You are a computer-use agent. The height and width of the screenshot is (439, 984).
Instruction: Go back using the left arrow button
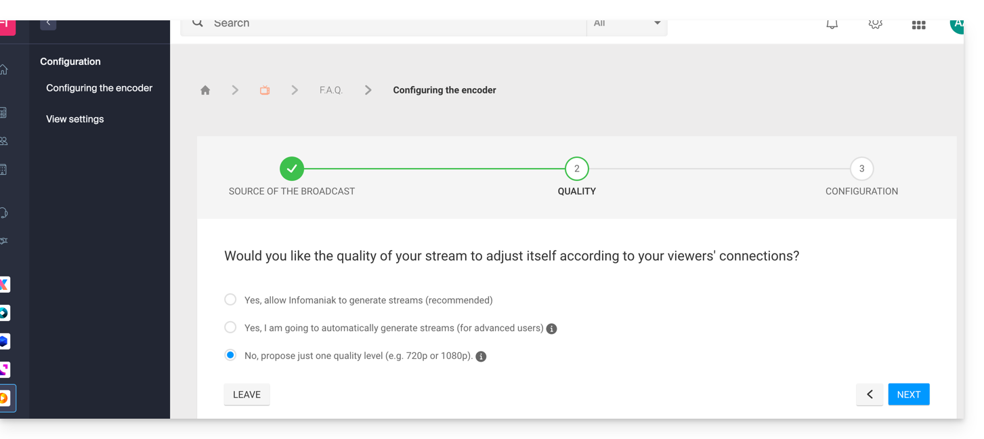870,394
